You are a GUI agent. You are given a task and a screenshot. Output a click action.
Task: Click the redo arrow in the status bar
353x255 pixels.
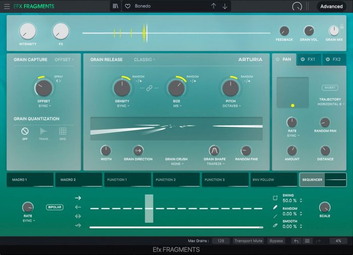pos(318,241)
